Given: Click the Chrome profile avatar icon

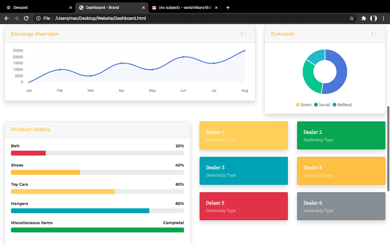Looking at the screenshot, I should (373, 18).
